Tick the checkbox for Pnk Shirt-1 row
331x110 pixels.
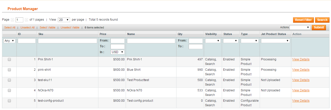click(x=9, y=60)
